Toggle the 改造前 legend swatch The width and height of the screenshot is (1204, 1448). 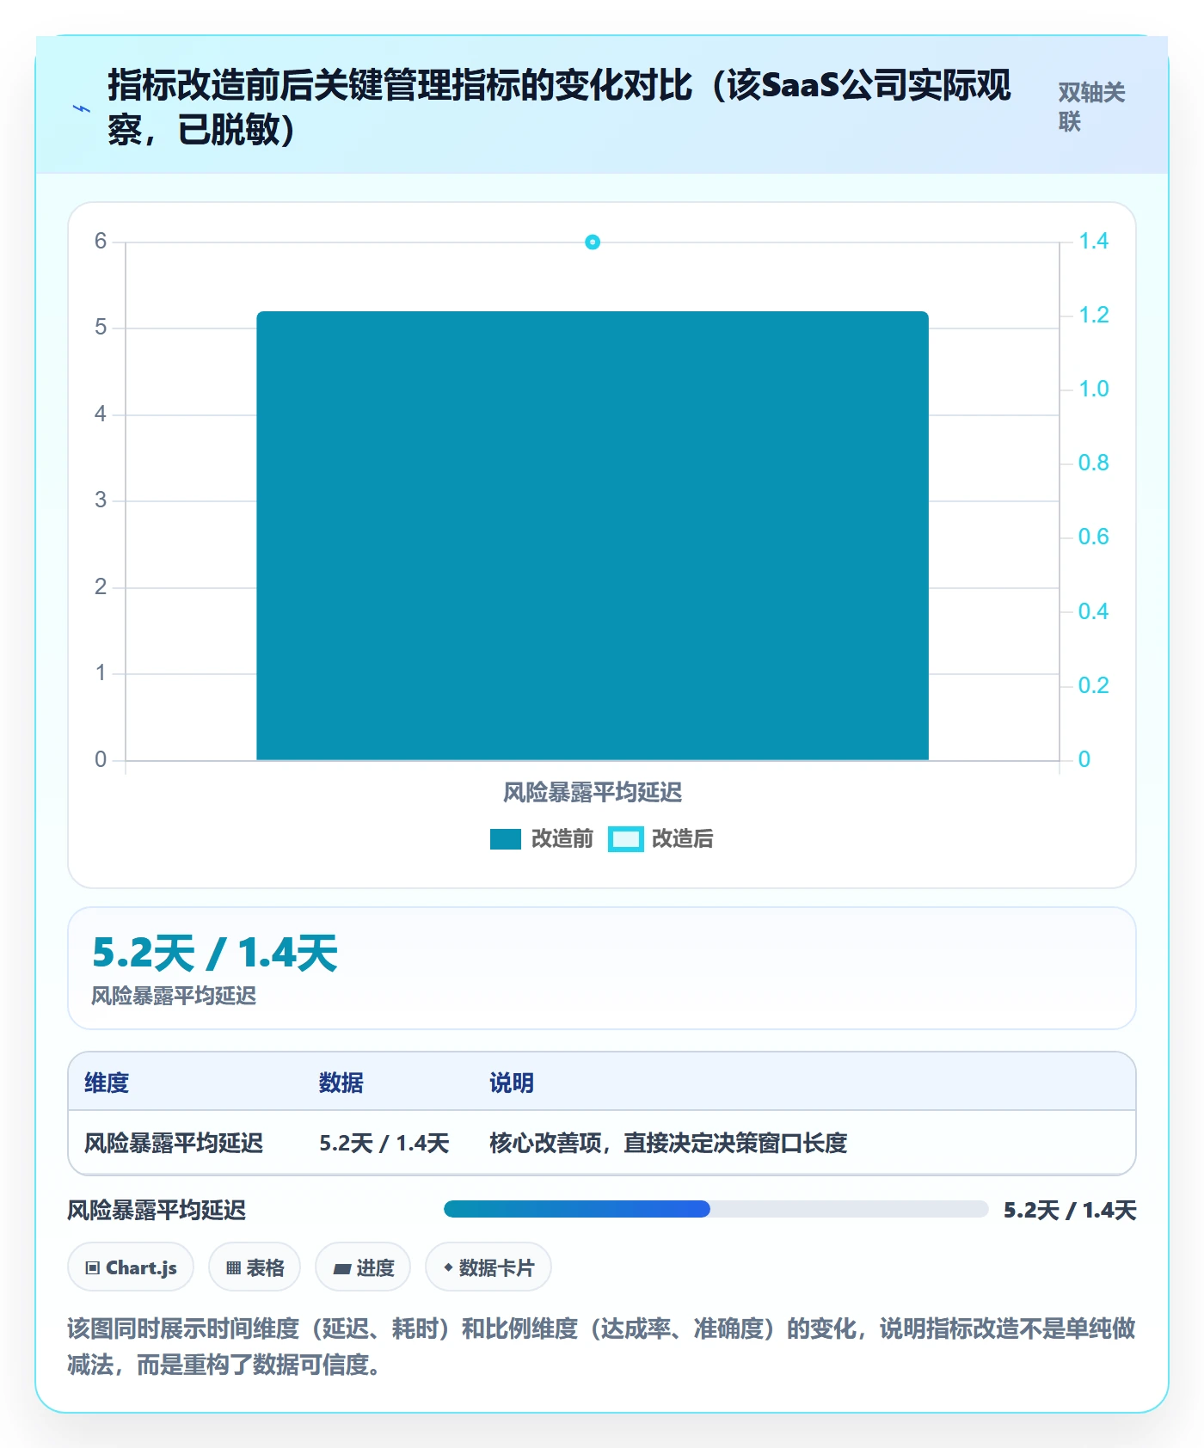[506, 839]
